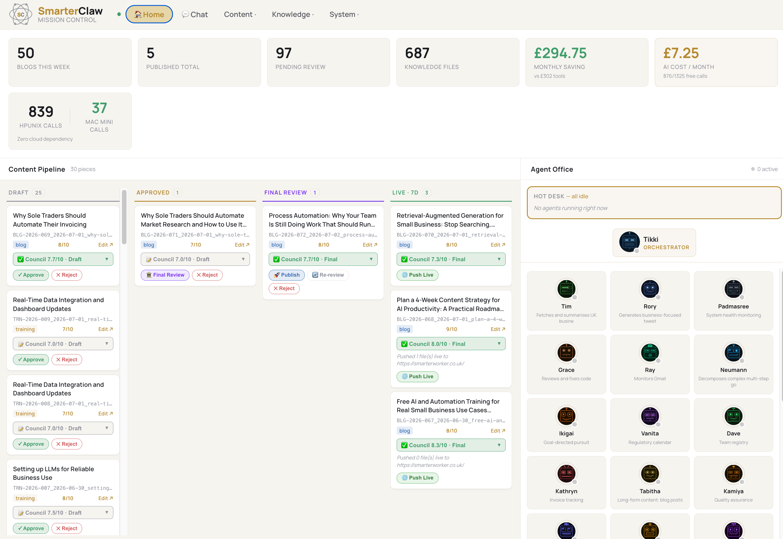Expand Council 8.0/10 Final dropdown

click(451, 344)
